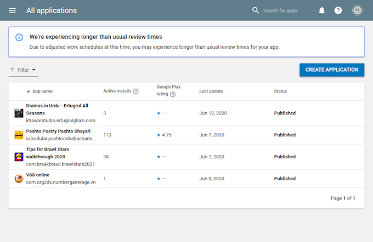Click package name com.breakbrawl.brawlstars2021

click(60, 164)
